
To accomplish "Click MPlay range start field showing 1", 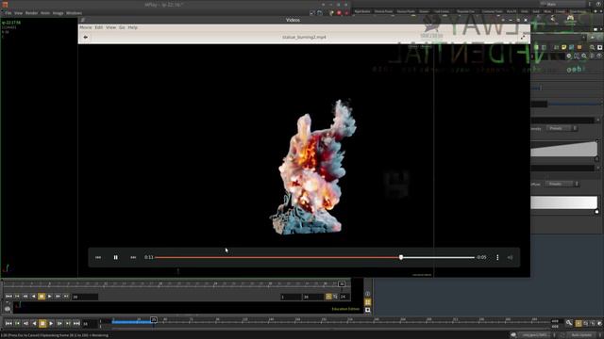I will [x=291, y=297].
